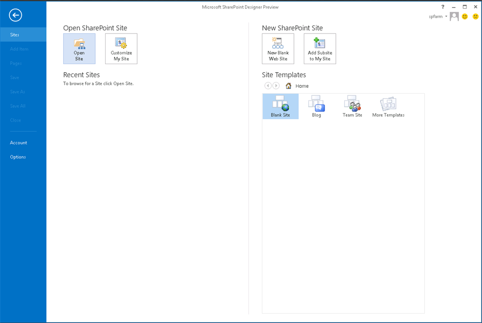Minimize the SharePoint Designer window
Image resolution: width=482 pixels, height=323 pixels.
tap(454, 7)
